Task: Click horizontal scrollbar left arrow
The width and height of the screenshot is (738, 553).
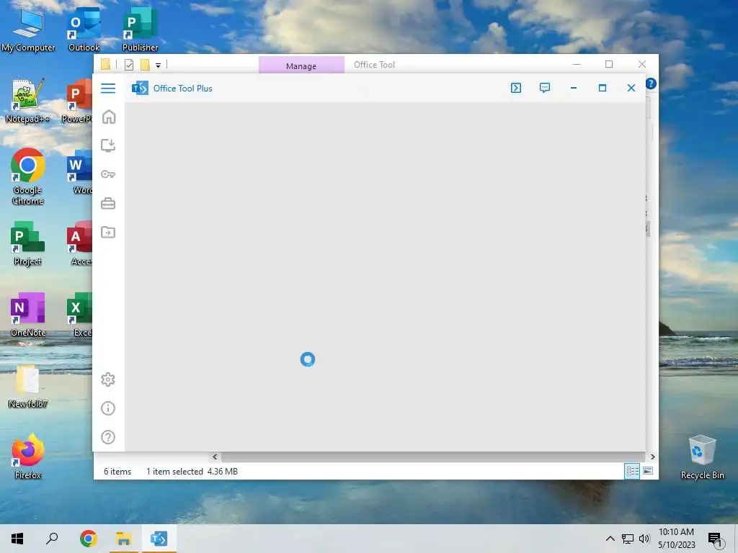Action: pyautogui.click(x=215, y=457)
